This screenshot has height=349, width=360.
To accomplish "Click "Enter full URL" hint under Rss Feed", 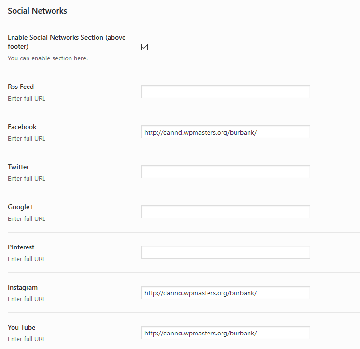I will click(27, 99).
